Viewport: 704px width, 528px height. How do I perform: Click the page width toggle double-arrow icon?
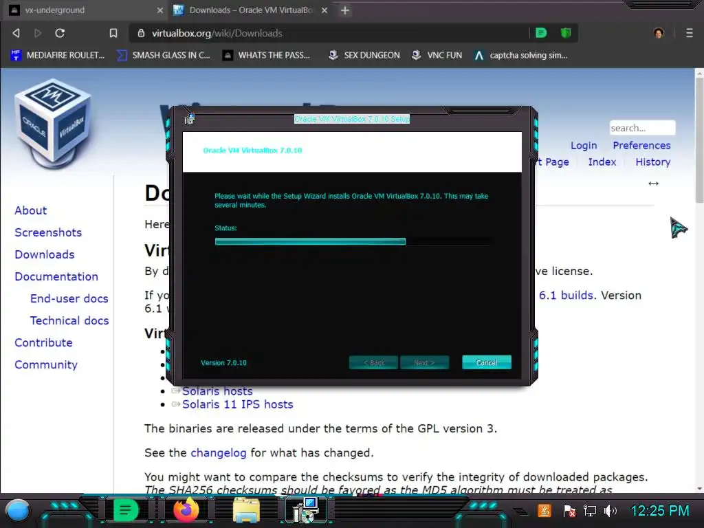click(653, 183)
